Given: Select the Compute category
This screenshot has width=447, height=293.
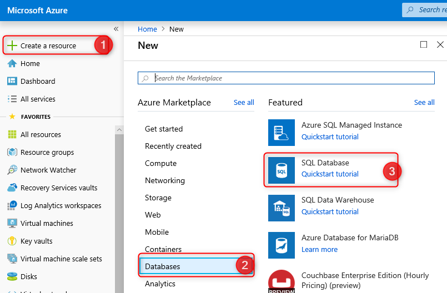Looking at the screenshot, I should (160, 163).
